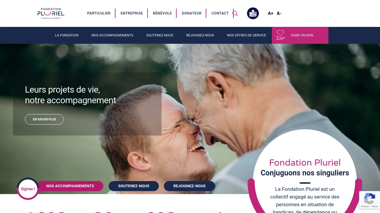This screenshot has width=380, height=213.
Task: Click the En savoir plus button
Action: click(44, 120)
